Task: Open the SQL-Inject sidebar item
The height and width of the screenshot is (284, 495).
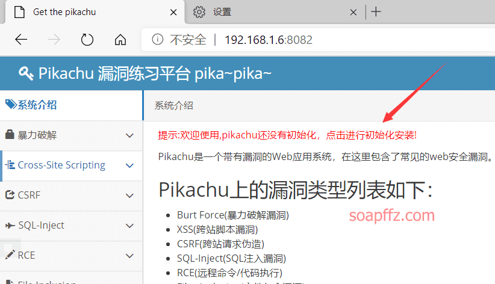Action: pyautogui.click(x=71, y=226)
